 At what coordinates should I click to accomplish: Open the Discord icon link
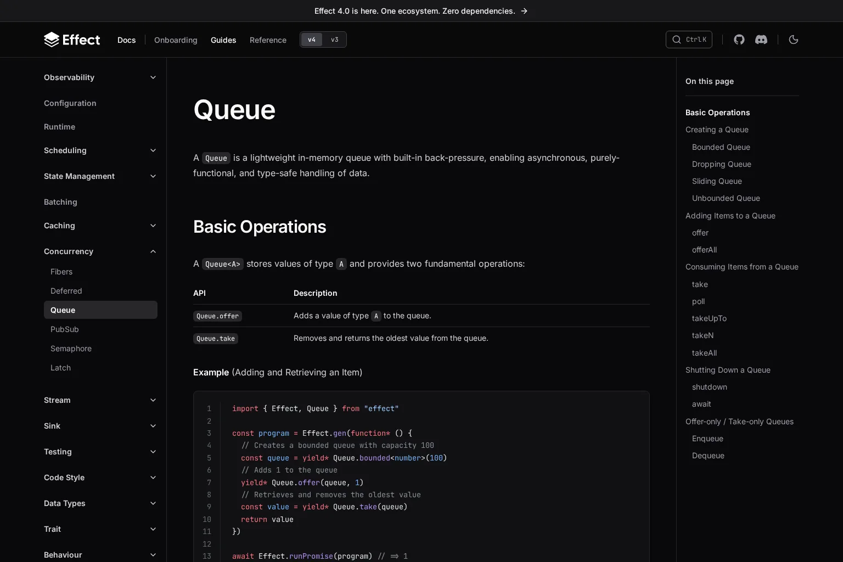761,40
